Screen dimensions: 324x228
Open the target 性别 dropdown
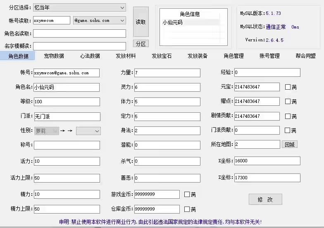point(88,131)
